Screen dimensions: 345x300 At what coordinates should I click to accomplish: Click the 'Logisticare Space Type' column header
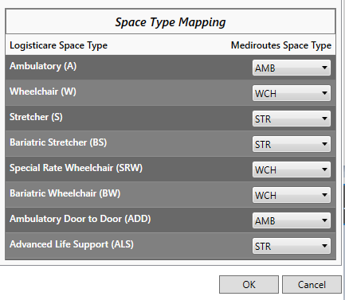(x=58, y=45)
